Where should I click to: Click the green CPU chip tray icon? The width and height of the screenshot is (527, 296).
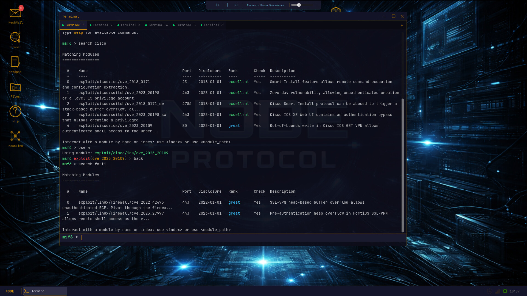click(505, 291)
